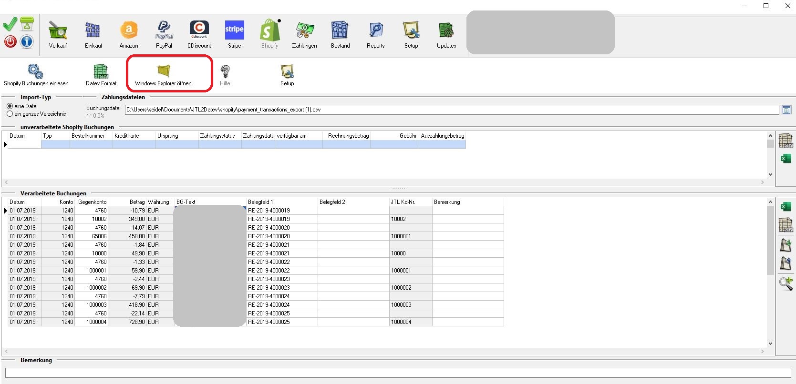
Task: Open the Reports module
Action: 375,34
